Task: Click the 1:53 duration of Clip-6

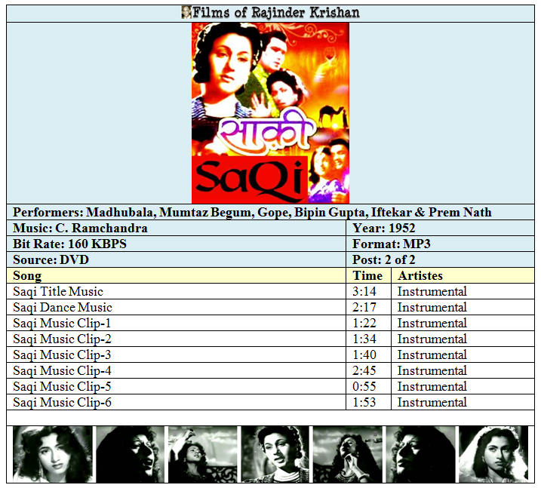Action: point(364,403)
